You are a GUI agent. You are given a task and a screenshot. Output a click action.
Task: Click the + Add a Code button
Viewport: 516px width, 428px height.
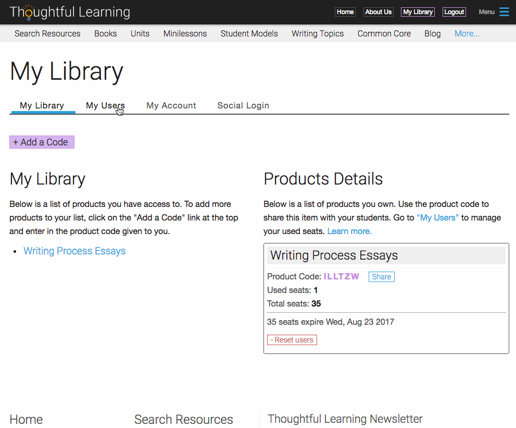tap(42, 142)
